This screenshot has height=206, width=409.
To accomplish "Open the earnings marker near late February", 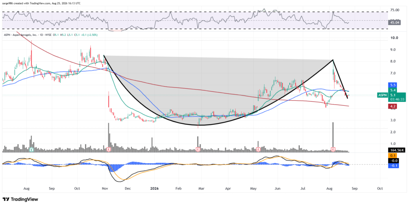I will pos(198,149).
